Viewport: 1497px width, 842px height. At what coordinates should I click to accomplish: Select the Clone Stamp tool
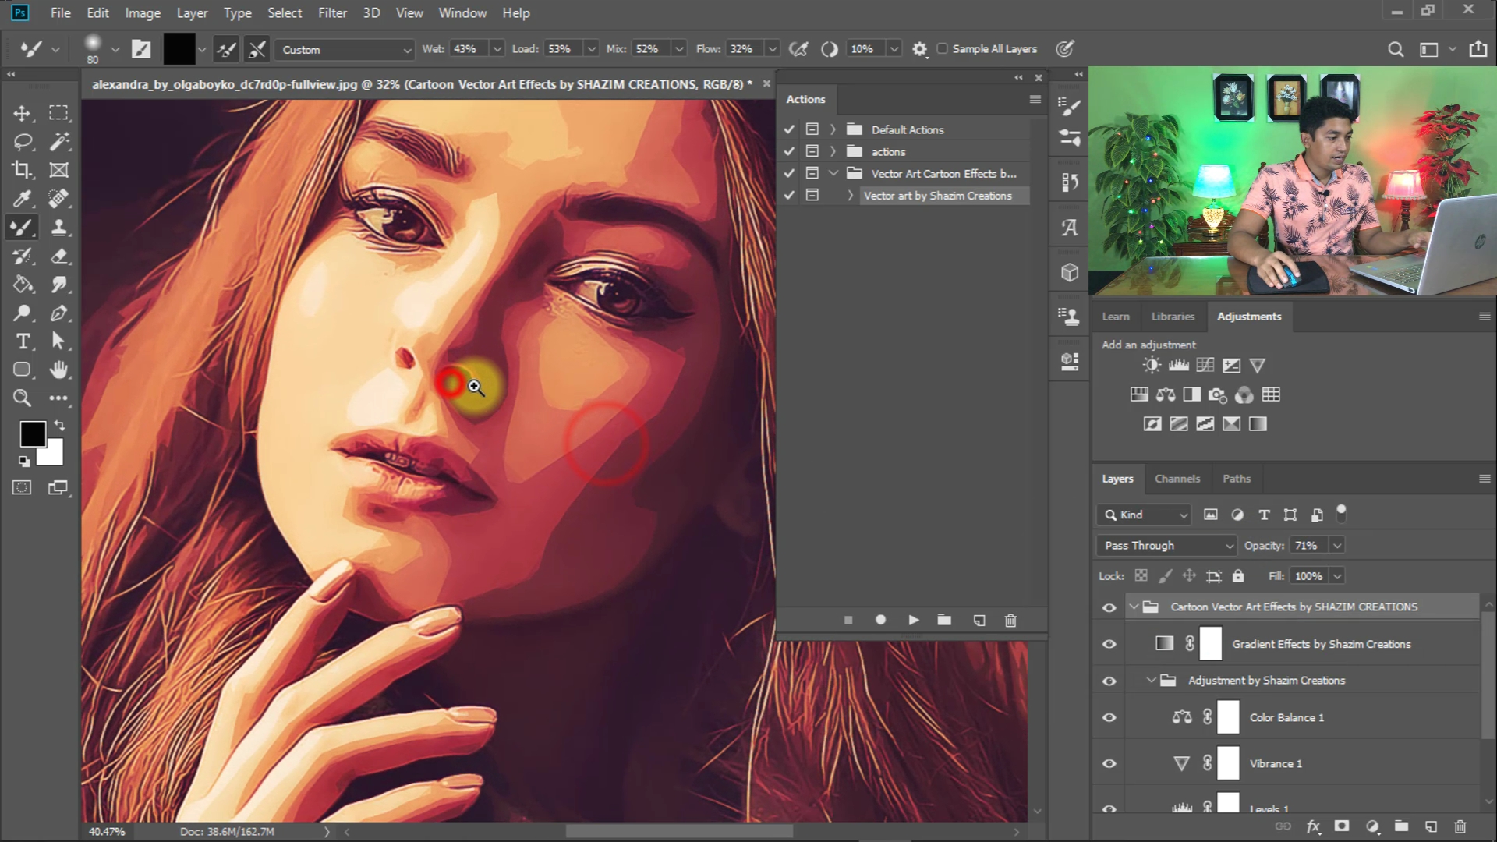(58, 228)
